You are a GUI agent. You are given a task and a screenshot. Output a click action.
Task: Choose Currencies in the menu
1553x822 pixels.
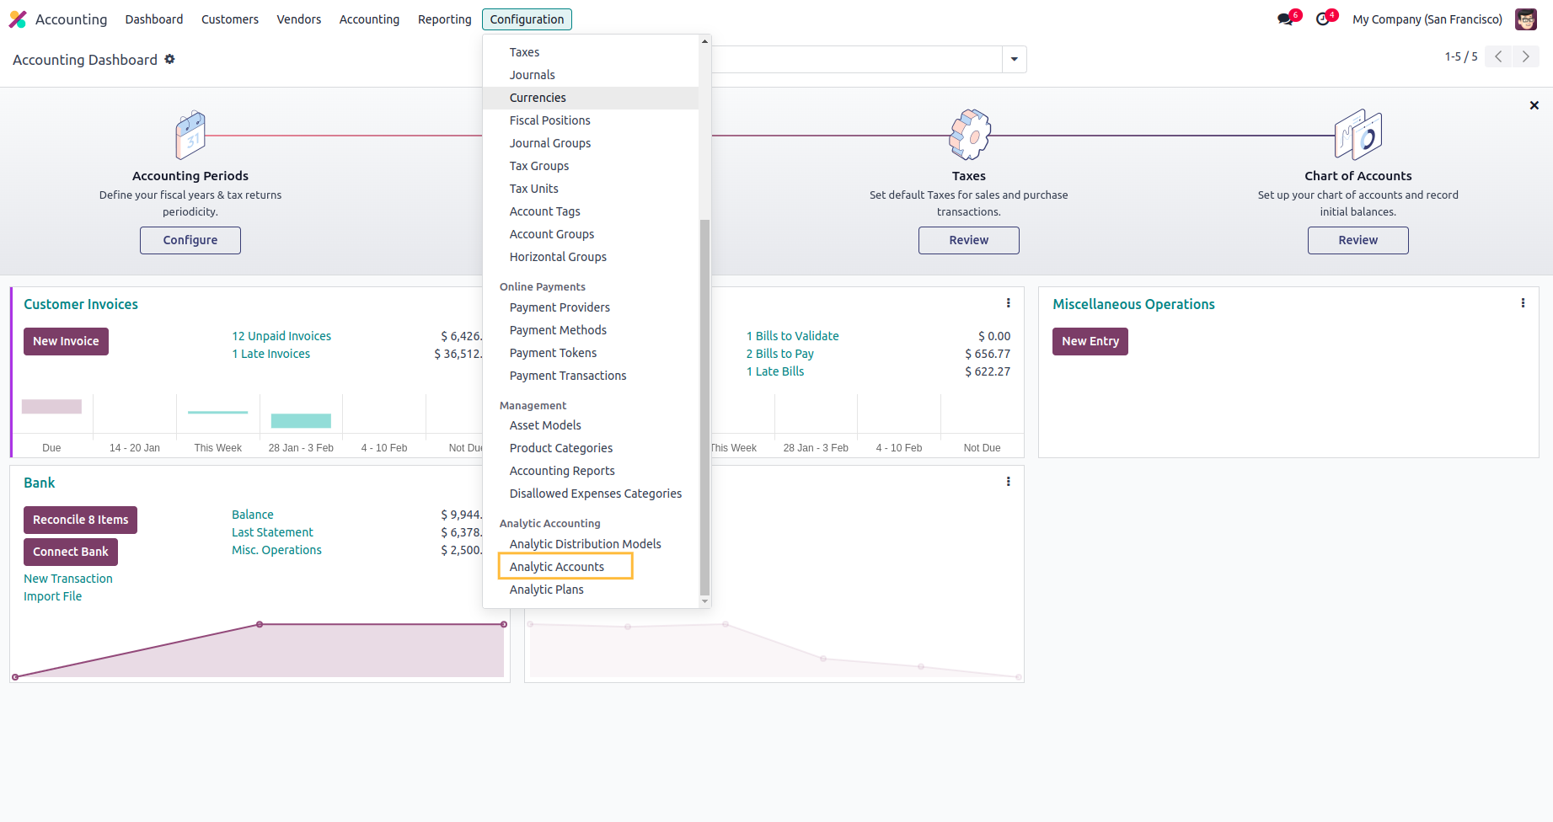(x=591, y=98)
